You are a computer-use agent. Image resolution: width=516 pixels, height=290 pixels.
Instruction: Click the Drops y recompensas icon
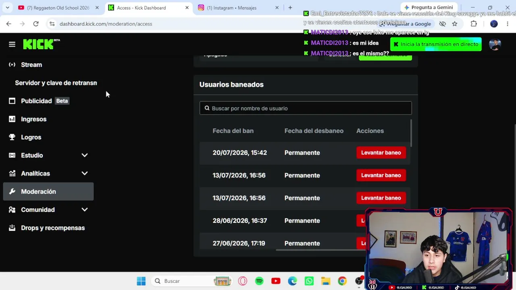(12, 228)
